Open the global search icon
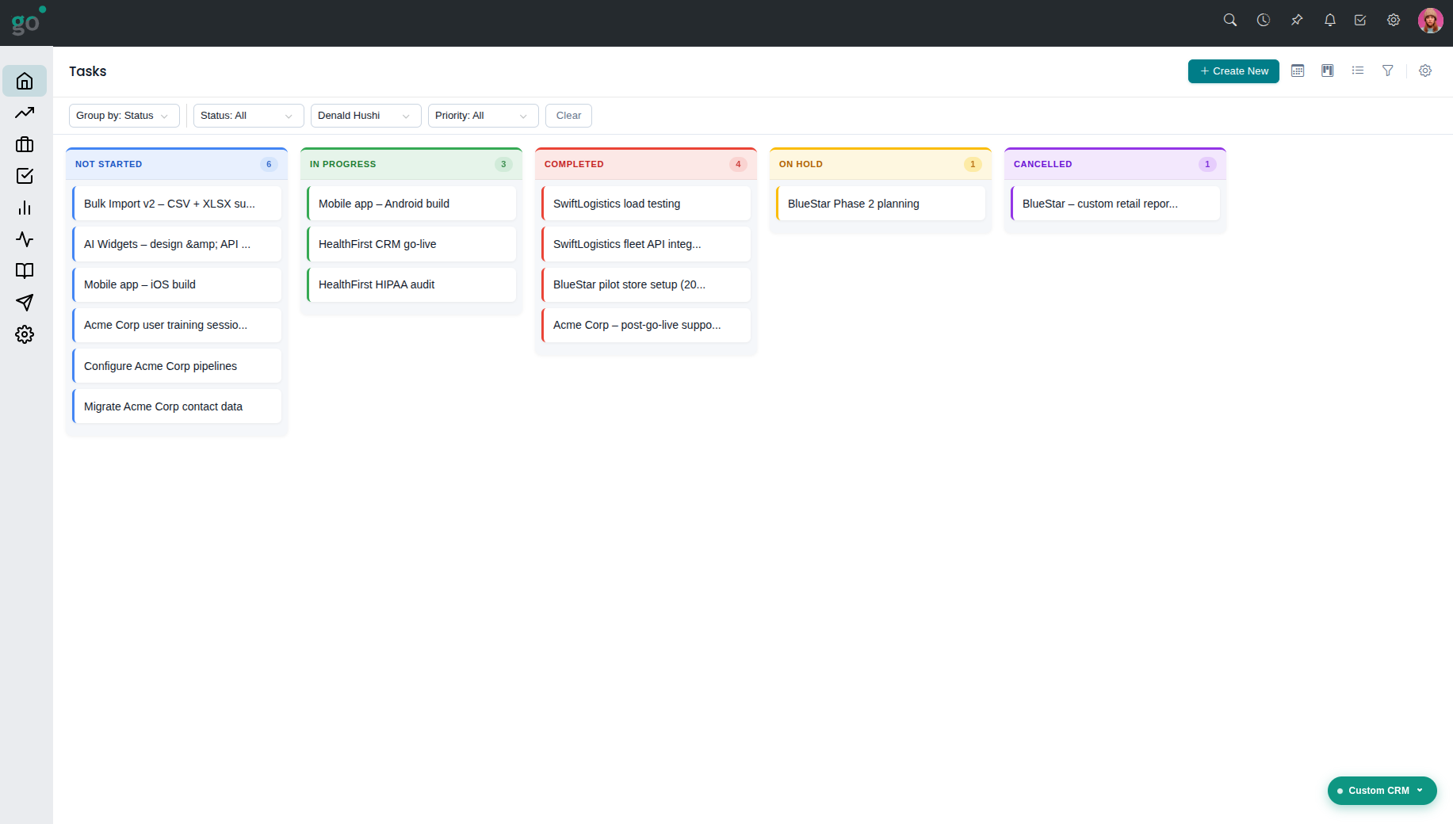Viewport: 1453px width, 824px height. pyautogui.click(x=1230, y=20)
